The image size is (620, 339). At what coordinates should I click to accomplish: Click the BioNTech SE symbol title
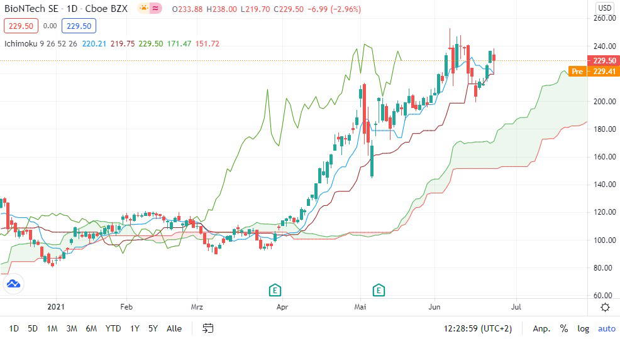point(31,9)
